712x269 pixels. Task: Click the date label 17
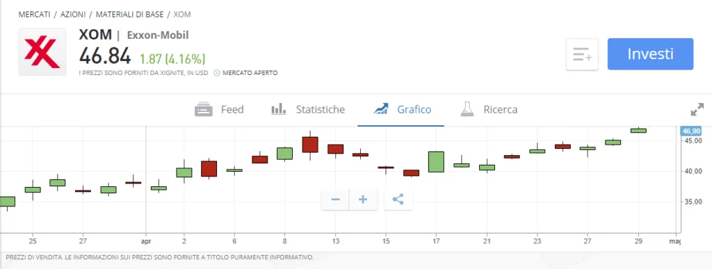tap(436, 241)
